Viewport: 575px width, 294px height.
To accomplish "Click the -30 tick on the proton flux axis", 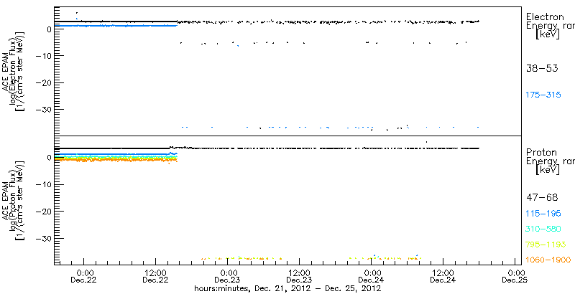I will point(45,238).
